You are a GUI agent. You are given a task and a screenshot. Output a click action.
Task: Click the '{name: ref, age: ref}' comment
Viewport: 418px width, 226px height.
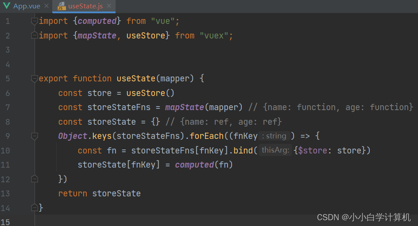(x=231, y=122)
